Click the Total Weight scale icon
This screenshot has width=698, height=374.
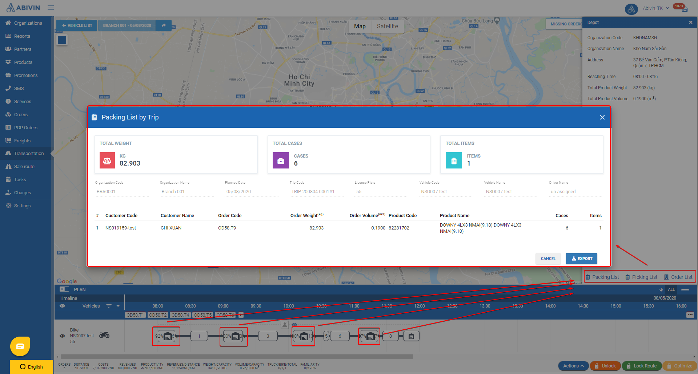[x=107, y=160]
